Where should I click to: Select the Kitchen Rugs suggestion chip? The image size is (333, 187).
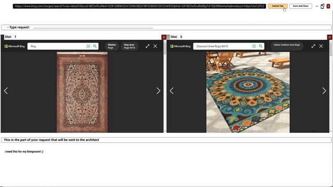(x=112, y=46)
